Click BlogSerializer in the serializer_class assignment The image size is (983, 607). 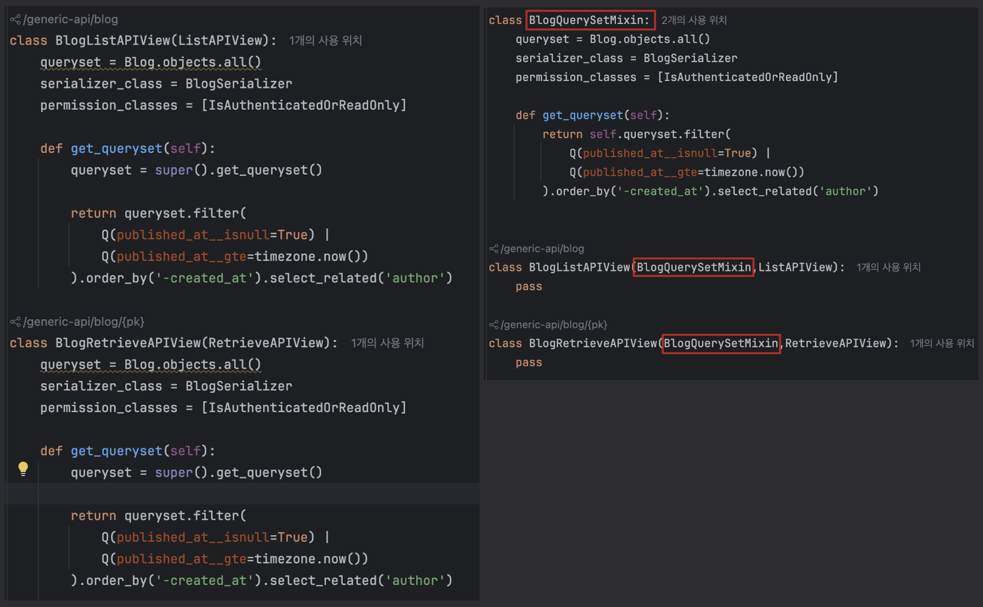239,83
